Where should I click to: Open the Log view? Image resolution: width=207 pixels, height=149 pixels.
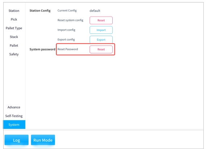click(17, 140)
